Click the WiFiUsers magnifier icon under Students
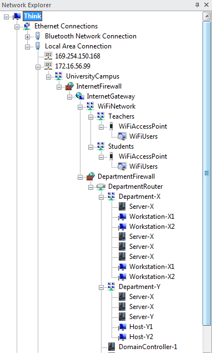 click(122, 166)
